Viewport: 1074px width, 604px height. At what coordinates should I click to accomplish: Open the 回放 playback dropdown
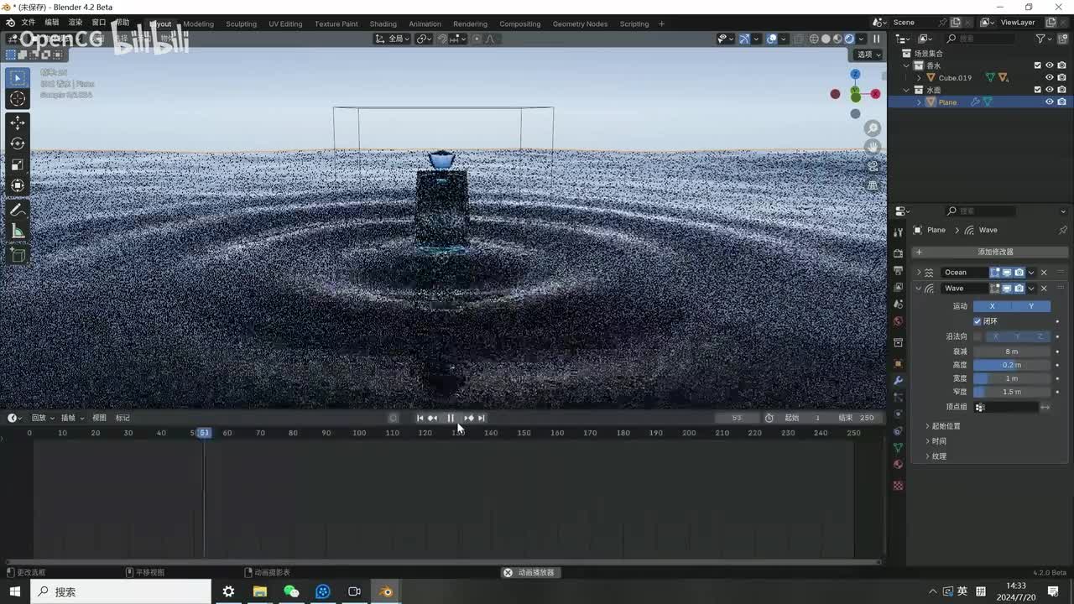tap(43, 418)
